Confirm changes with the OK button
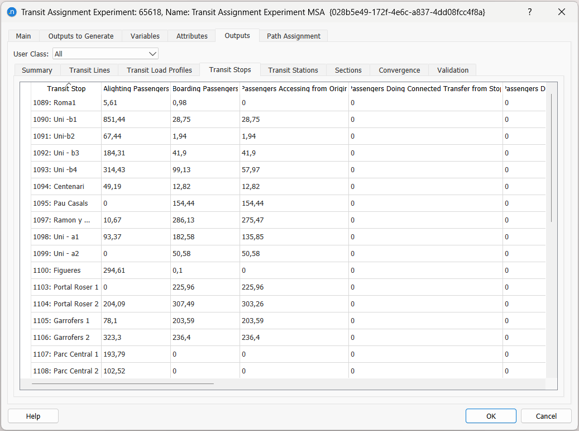579x431 pixels. tap(491, 416)
